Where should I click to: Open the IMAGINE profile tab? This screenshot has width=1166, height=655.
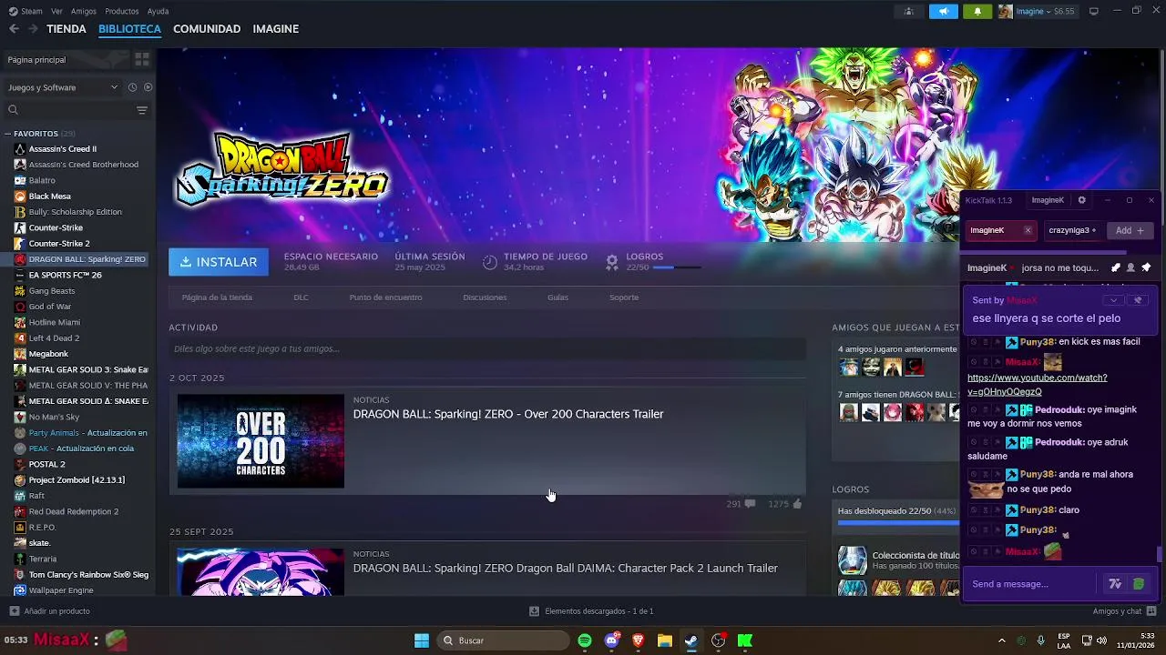click(x=276, y=29)
